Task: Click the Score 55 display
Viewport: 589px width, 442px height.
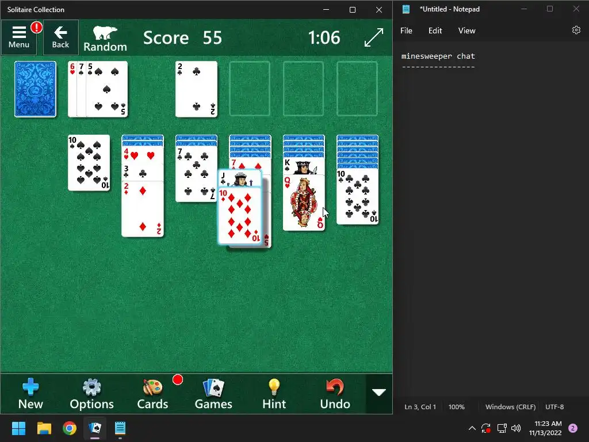Action: coord(182,37)
